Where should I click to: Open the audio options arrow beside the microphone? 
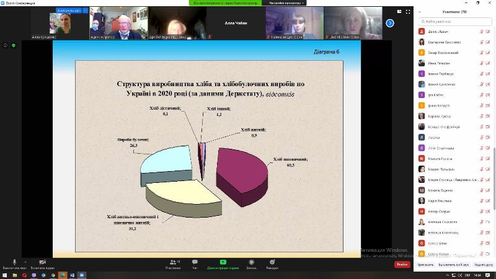click(x=25, y=262)
